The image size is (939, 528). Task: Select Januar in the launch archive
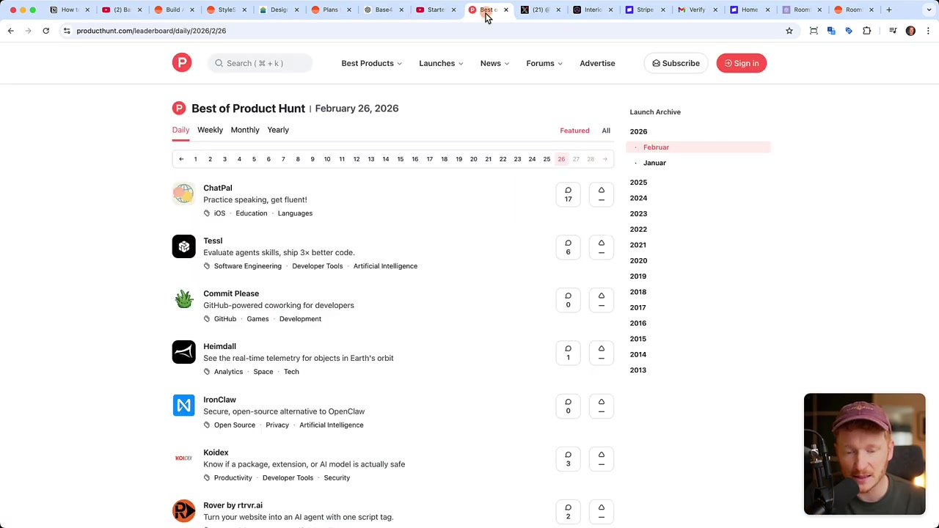654,163
